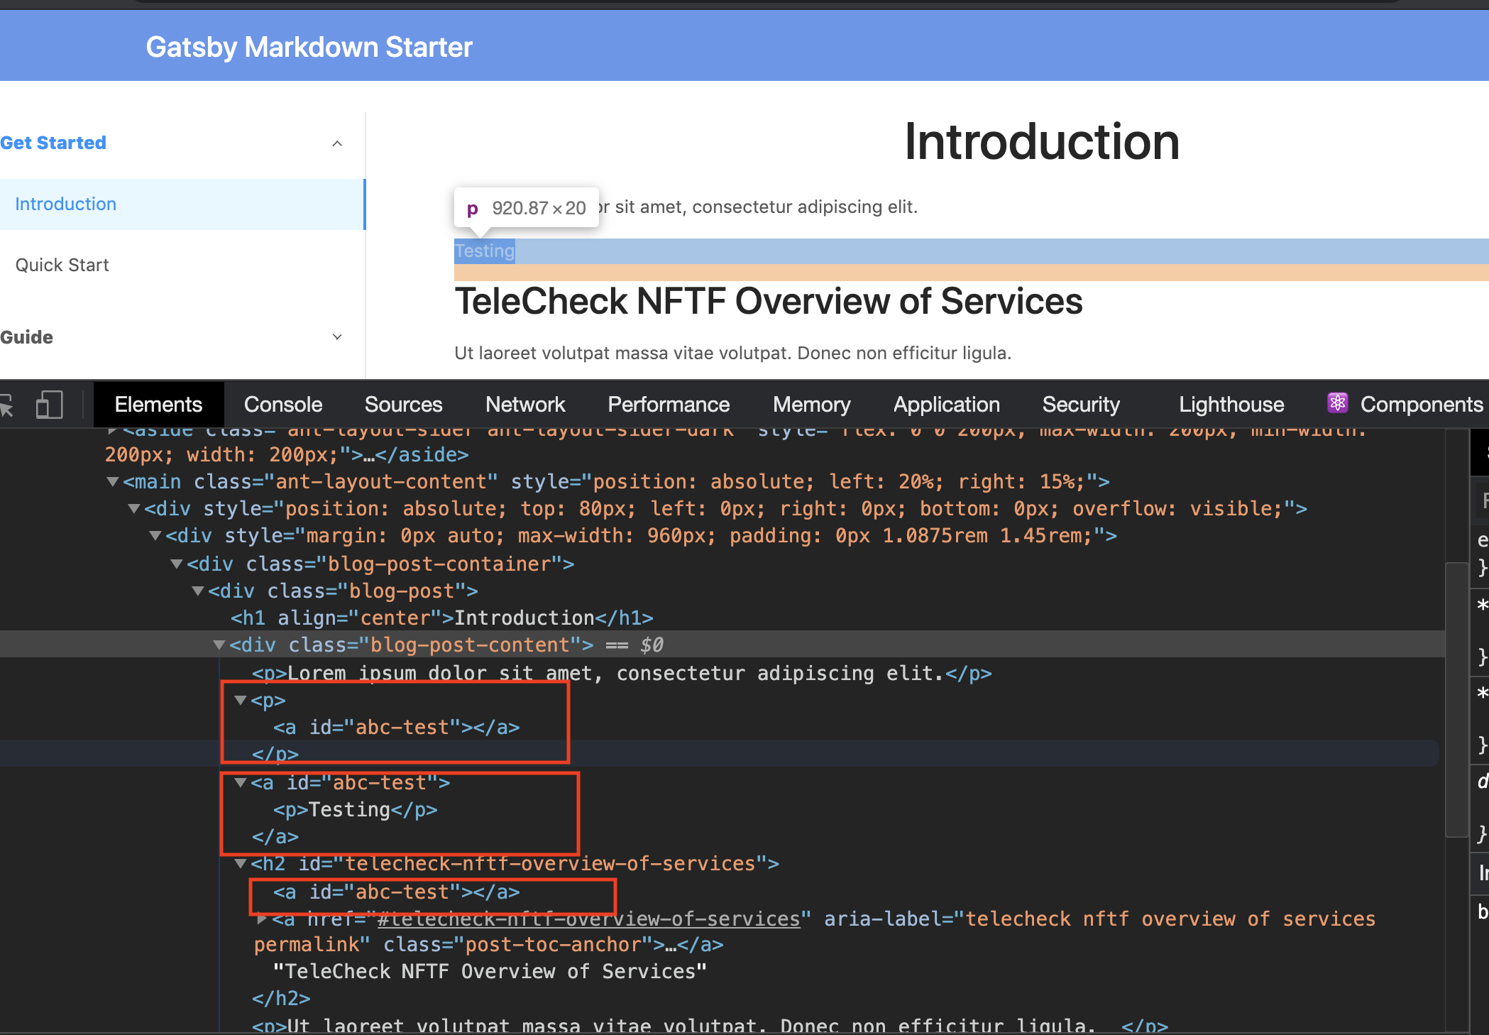Expand the Guide sidebar section
The height and width of the screenshot is (1035, 1489).
337,336
